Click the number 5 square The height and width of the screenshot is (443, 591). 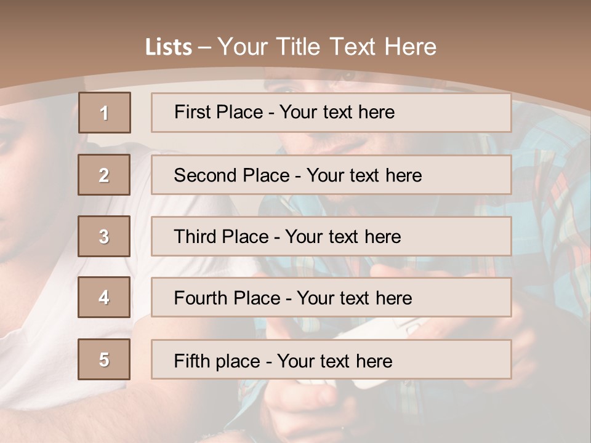(x=104, y=359)
